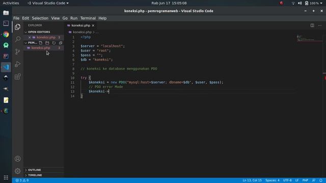Click line number 8 in the gutter
Image resolution: width=326 pixels, height=183 pixels.
(73, 69)
